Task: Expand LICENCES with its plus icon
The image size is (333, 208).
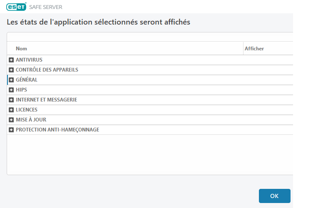Action: coord(11,110)
